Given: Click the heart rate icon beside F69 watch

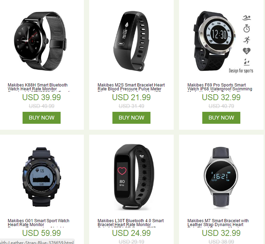Looking at the screenshot, I should 247,51.
